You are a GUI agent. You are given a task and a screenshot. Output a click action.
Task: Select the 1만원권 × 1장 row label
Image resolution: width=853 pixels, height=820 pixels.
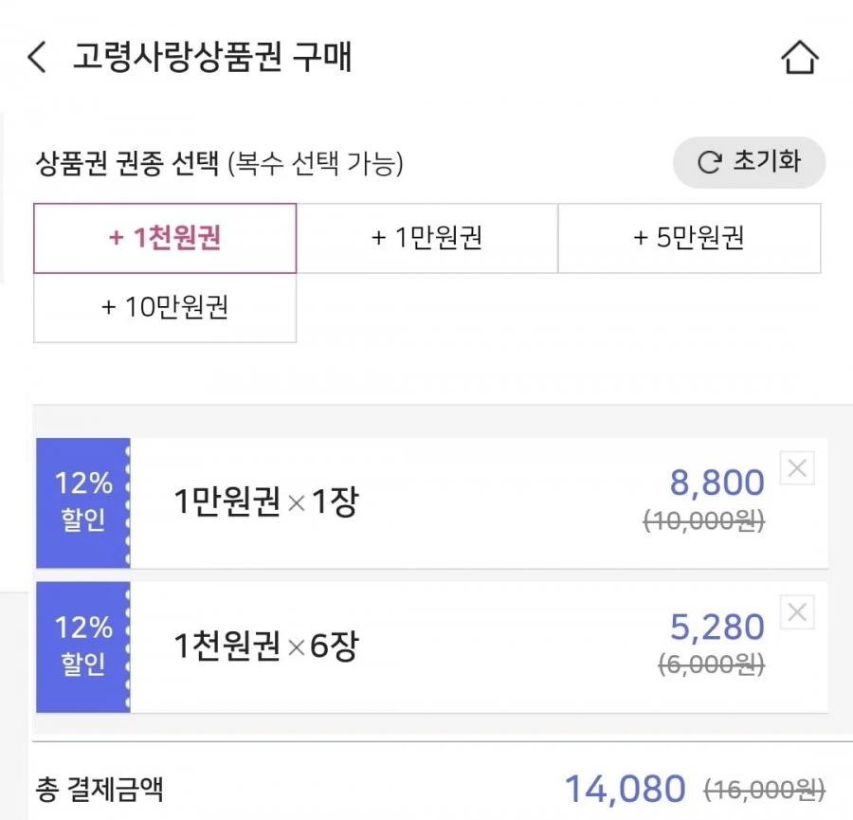pos(266,501)
